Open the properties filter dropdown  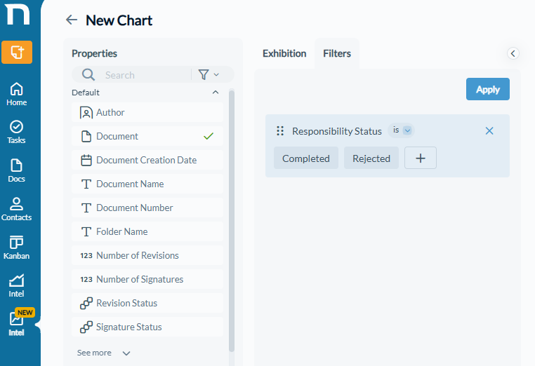(x=209, y=74)
